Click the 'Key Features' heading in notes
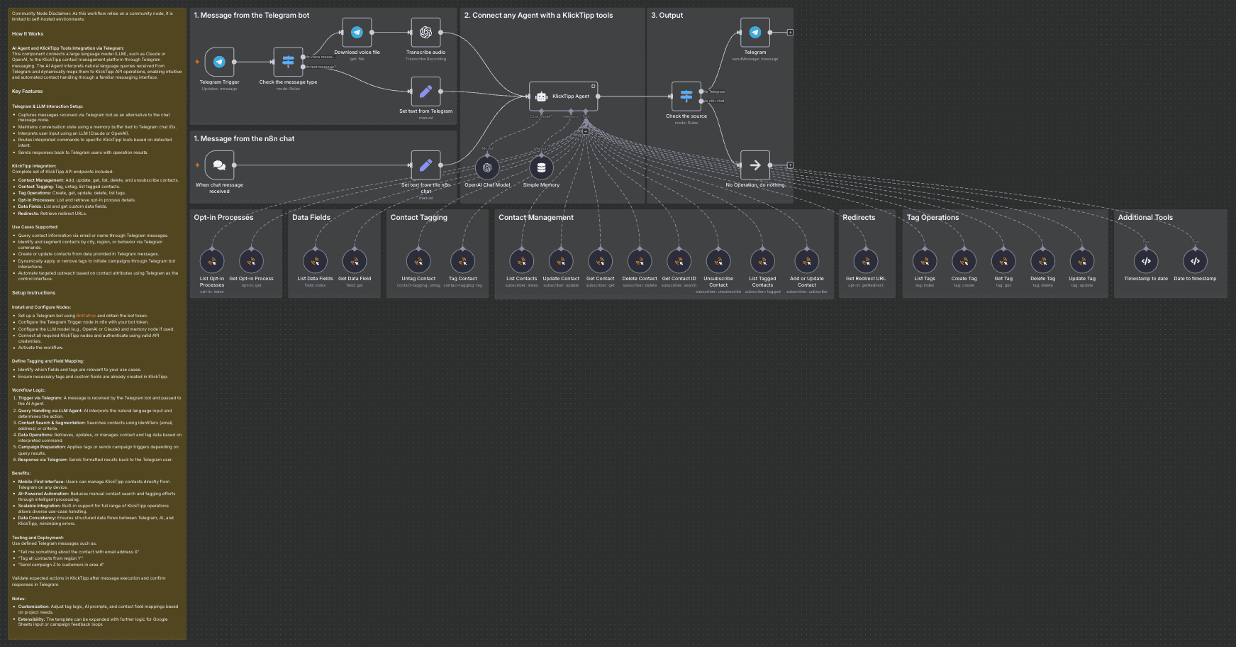 coord(27,92)
